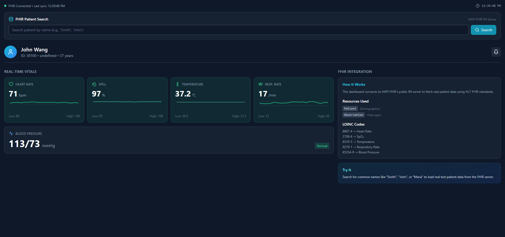Image resolution: width=505 pixels, height=237 pixels.
Task: Click the patient ID 38100 line
Action: point(47,56)
